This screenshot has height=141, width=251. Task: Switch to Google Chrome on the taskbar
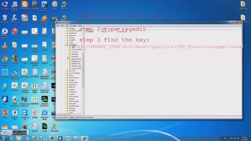(36, 138)
